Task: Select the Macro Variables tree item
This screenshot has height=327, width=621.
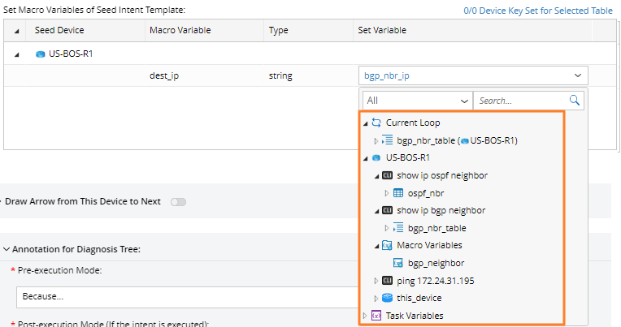Action: (x=429, y=245)
